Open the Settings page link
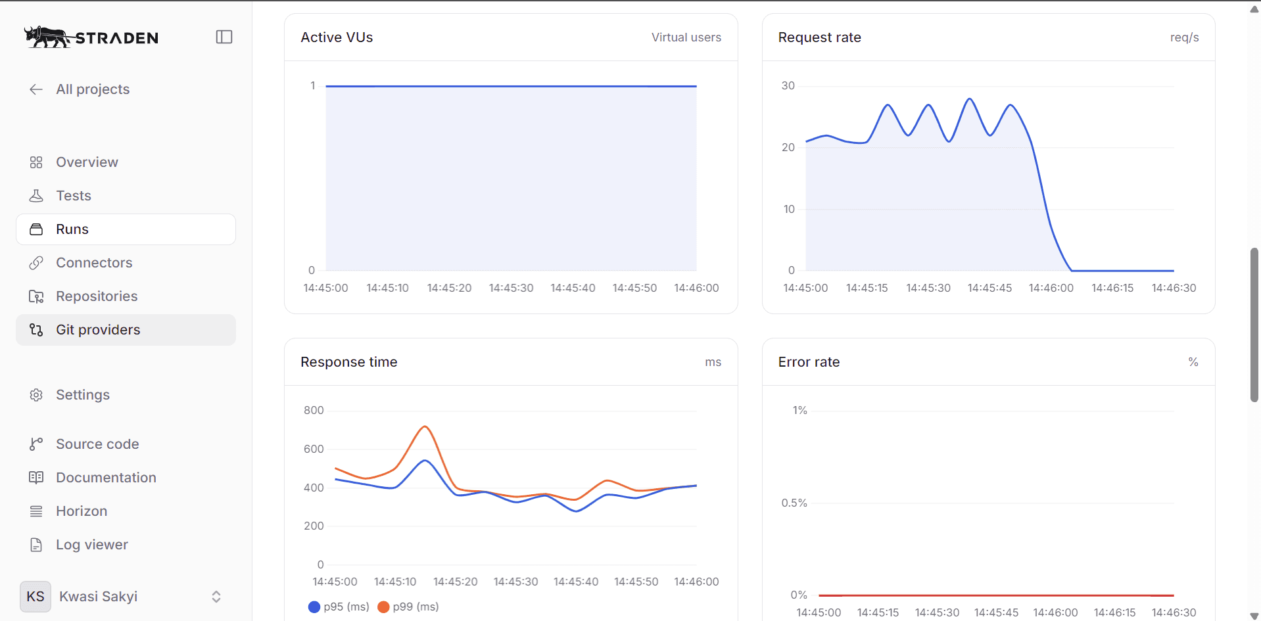The image size is (1261, 621). [x=126, y=395]
